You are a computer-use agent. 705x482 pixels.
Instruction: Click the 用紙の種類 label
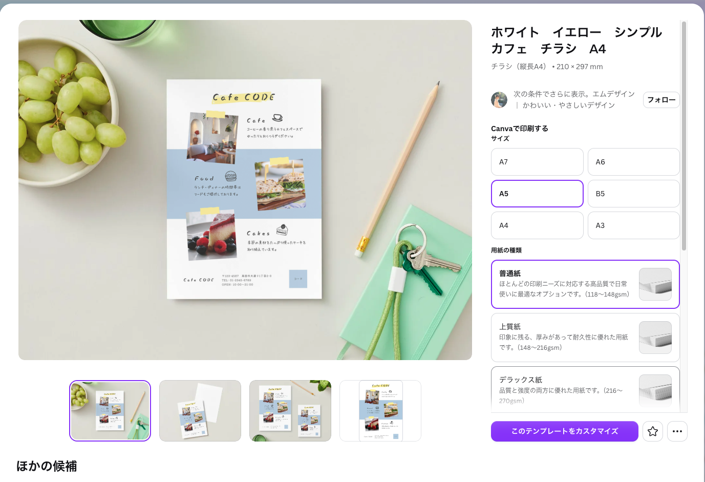coord(506,250)
